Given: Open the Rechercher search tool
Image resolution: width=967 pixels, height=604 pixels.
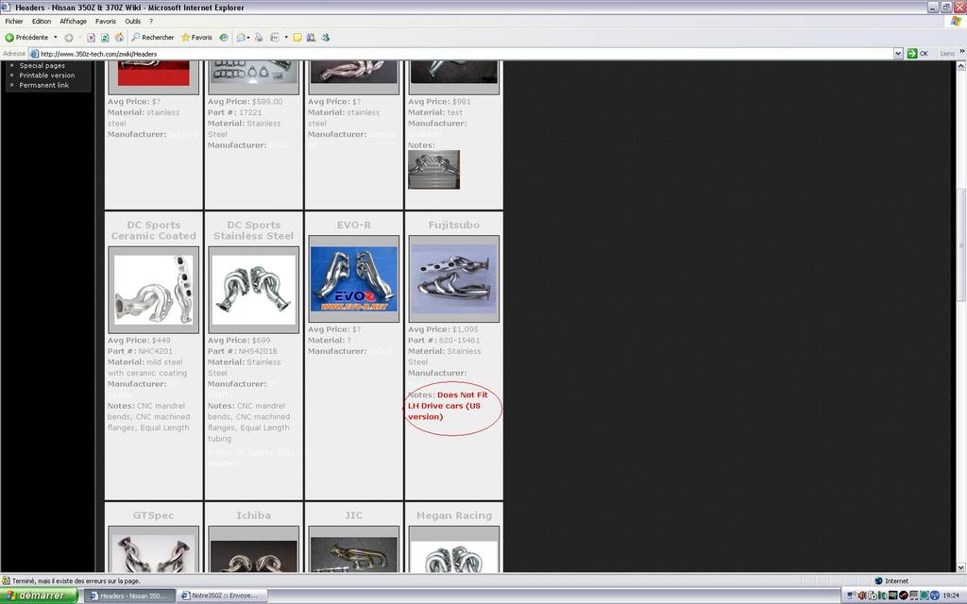Looking at the screenshot, I should 152,38.
